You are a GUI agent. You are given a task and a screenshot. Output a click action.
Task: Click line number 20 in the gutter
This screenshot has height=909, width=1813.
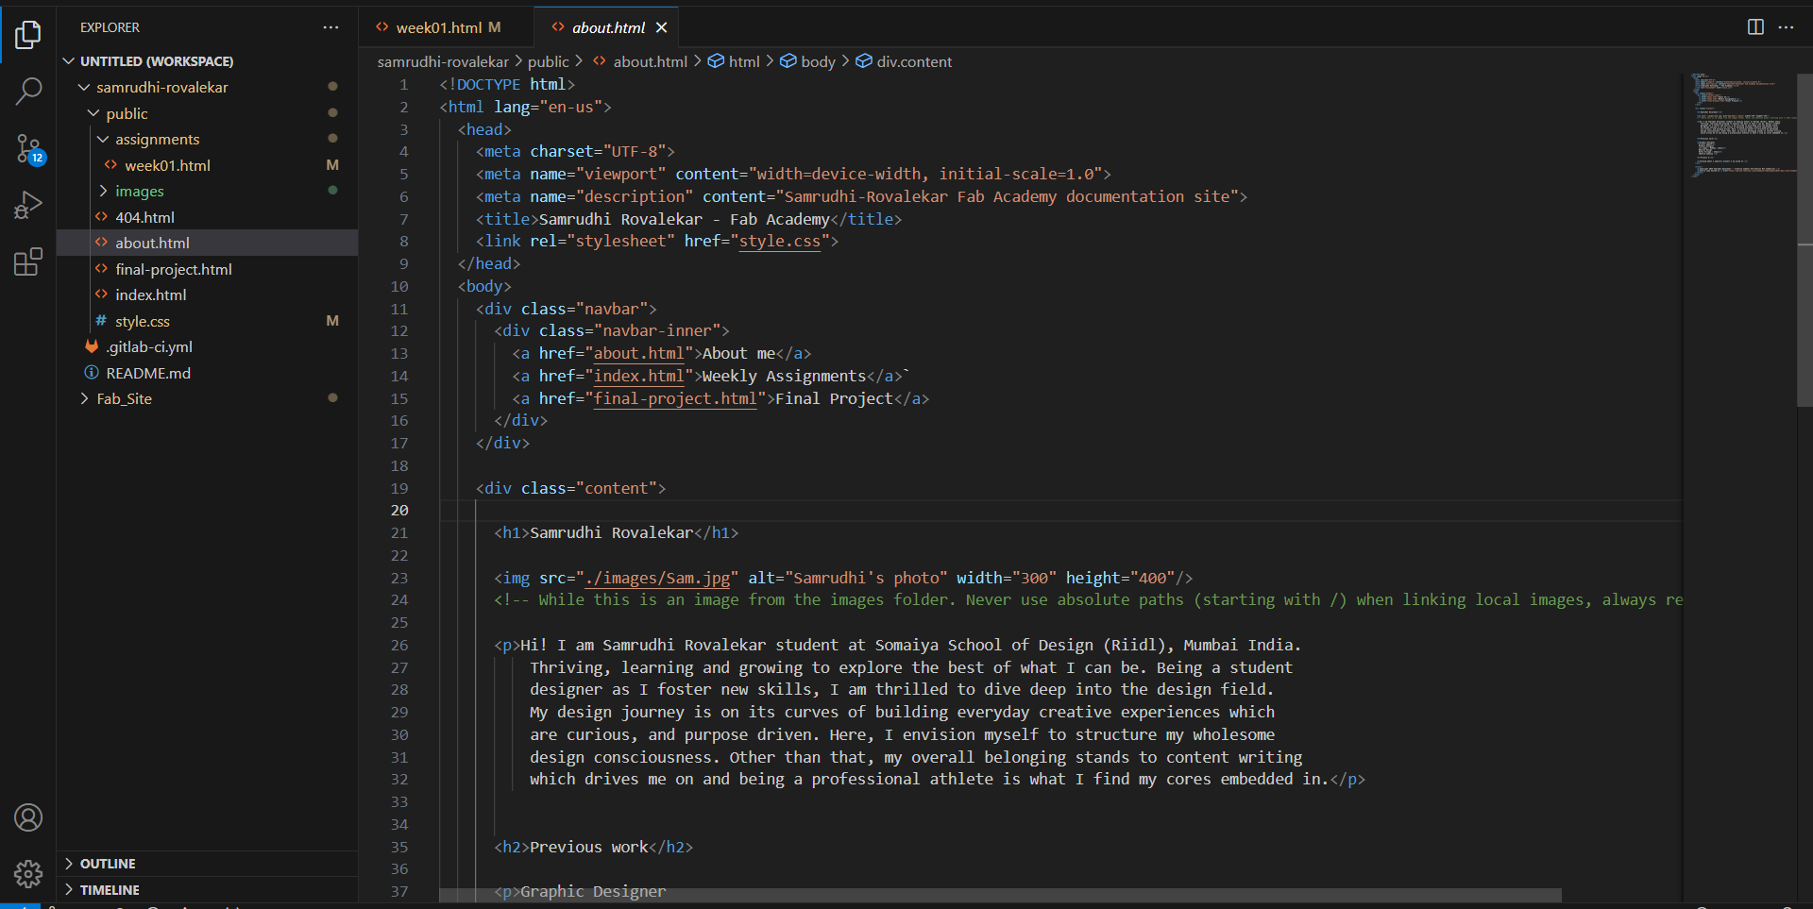(x=399, y=511)
